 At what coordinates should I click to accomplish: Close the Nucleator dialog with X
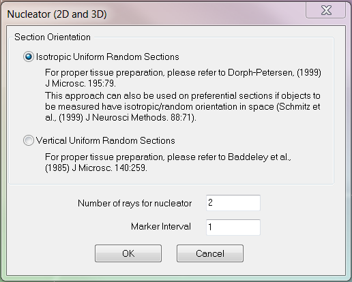pyautogui.click(x=326, y=10)
